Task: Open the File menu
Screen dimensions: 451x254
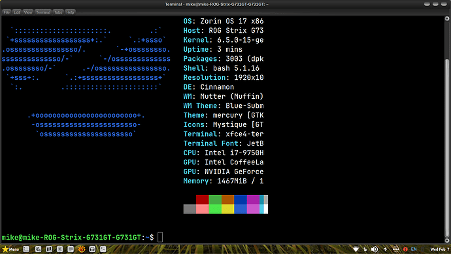Action: coord(7,12)
